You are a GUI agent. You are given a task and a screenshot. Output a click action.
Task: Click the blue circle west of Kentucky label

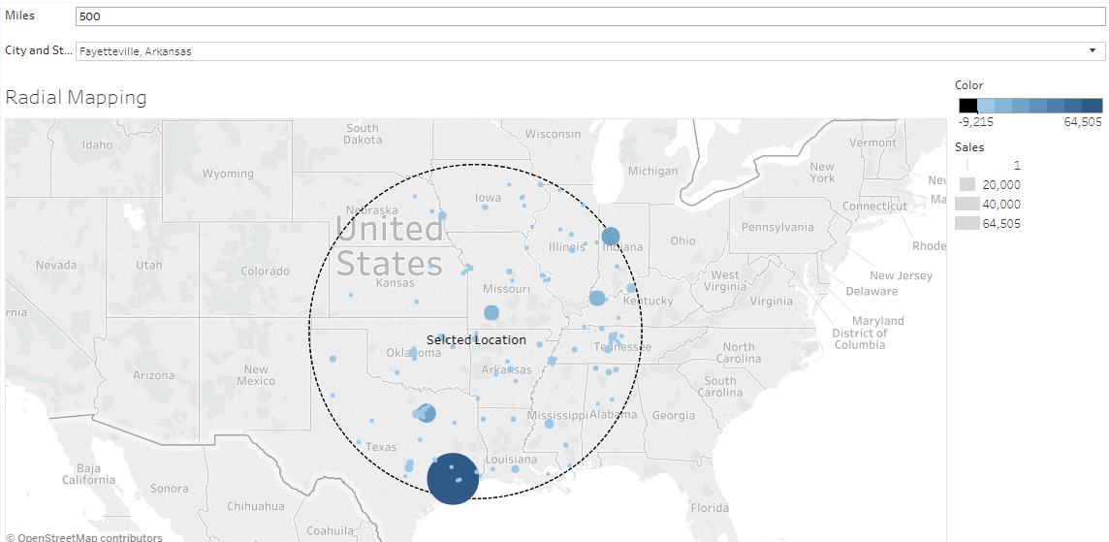tap(597, 299)
